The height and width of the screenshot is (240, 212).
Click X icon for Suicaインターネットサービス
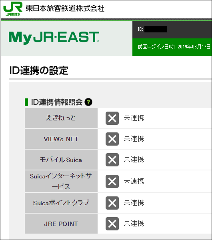pyautogui.click(x=112, y=181)
